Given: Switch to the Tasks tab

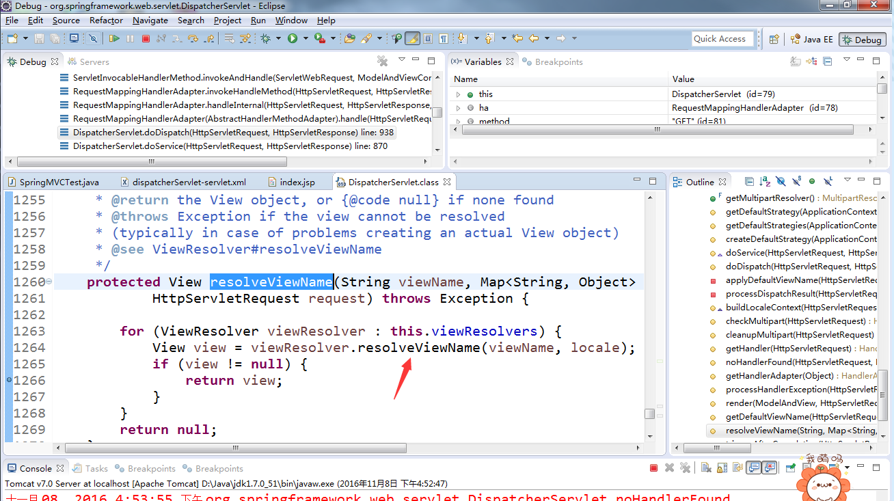Looking at the screenshot, I should click(x=90, y=468).
